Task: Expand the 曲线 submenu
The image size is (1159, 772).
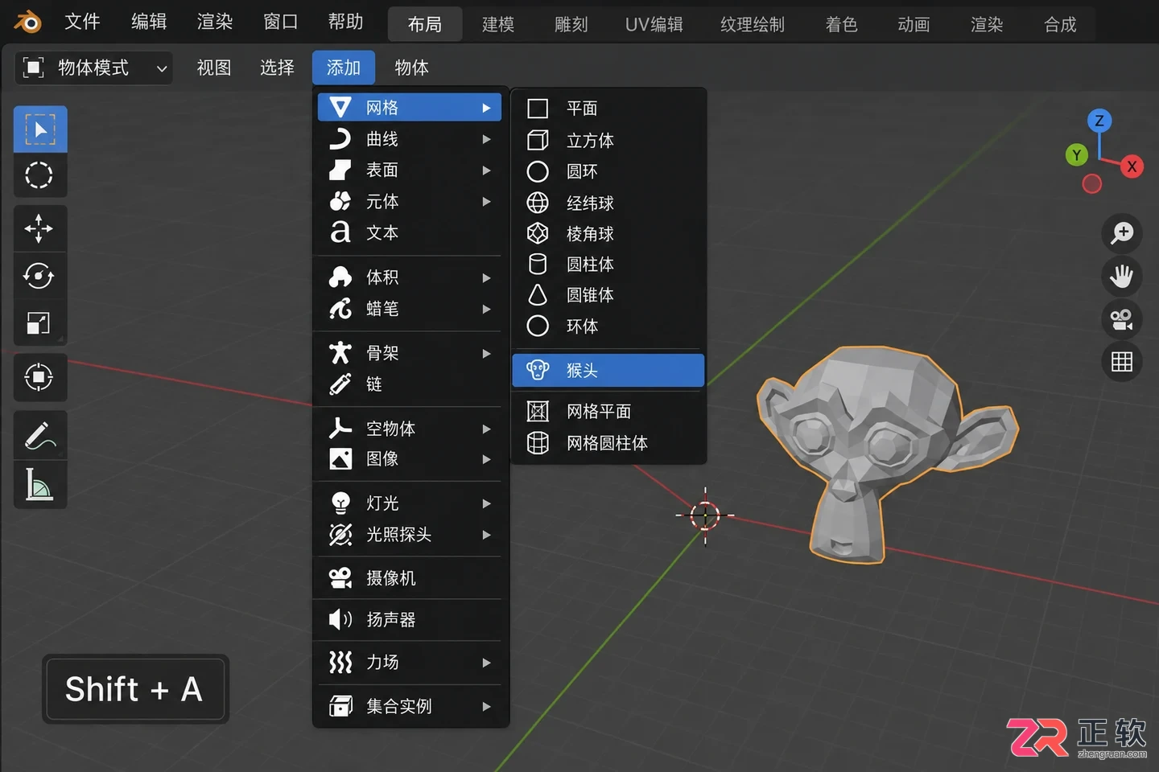Action: click(410, 139)
